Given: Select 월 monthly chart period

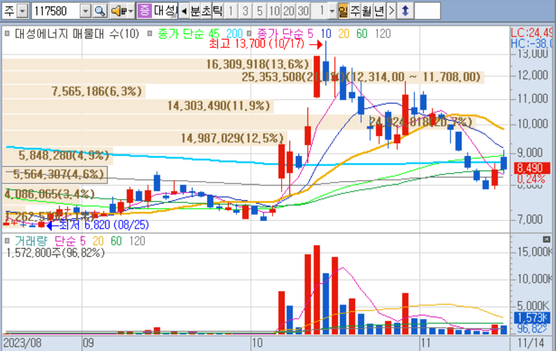Looking at the screenshot, I should click(x=367, y=11).
